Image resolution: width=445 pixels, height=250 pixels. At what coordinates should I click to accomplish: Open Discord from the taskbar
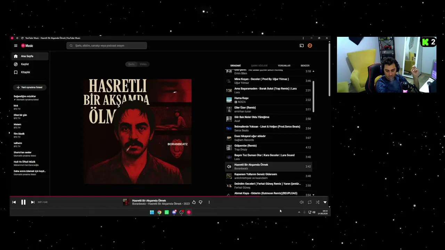tap(174, 212)
